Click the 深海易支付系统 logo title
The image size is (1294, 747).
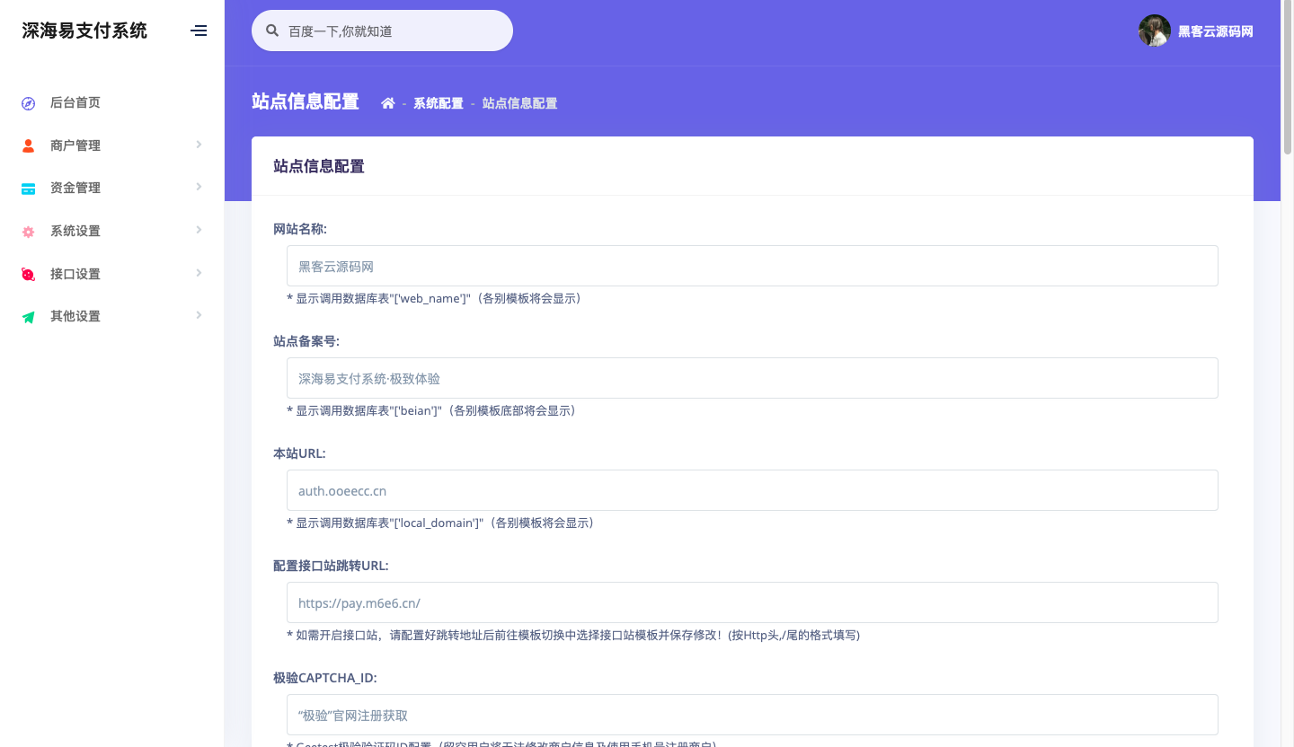[84, 31]
